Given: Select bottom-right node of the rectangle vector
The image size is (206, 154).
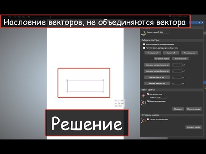Looking at the screenshot, I should [103, 92].
